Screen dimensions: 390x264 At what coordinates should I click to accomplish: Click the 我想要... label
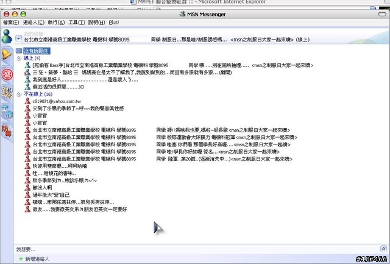pyautogui.click(x=26, y=249)
